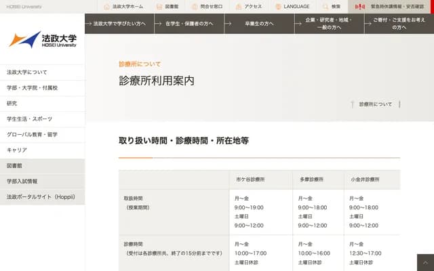Open the 企業・研究者・地域・一般の方へ menu

click(329, 24)
